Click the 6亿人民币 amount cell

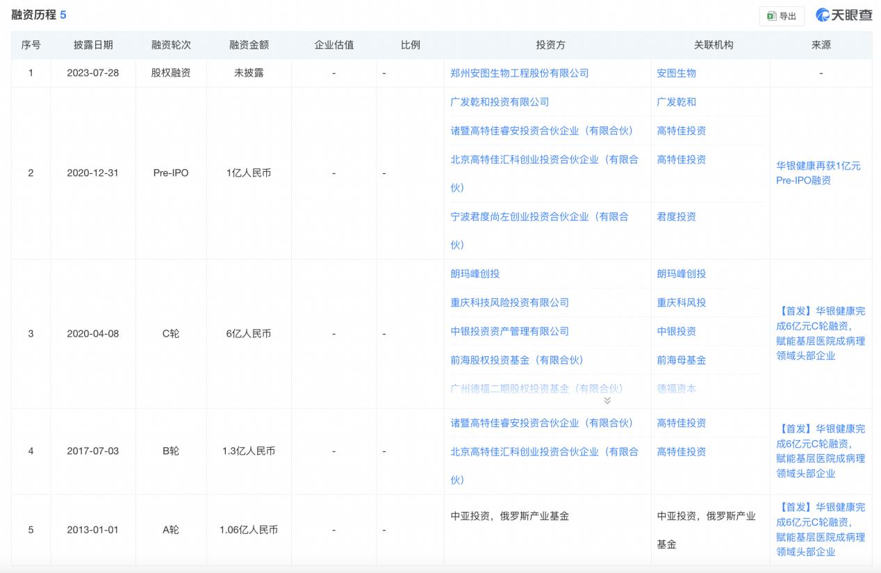[x=249, y=334]
